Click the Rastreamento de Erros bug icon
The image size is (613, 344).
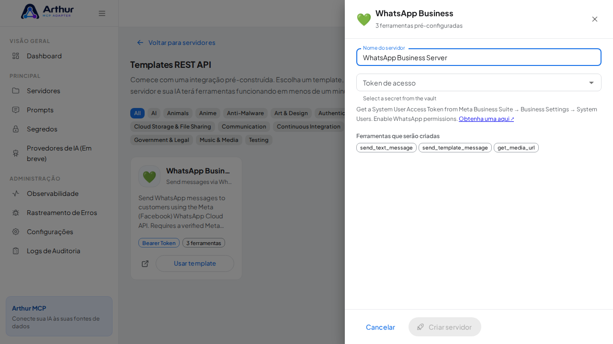click(x=16, y=213)
